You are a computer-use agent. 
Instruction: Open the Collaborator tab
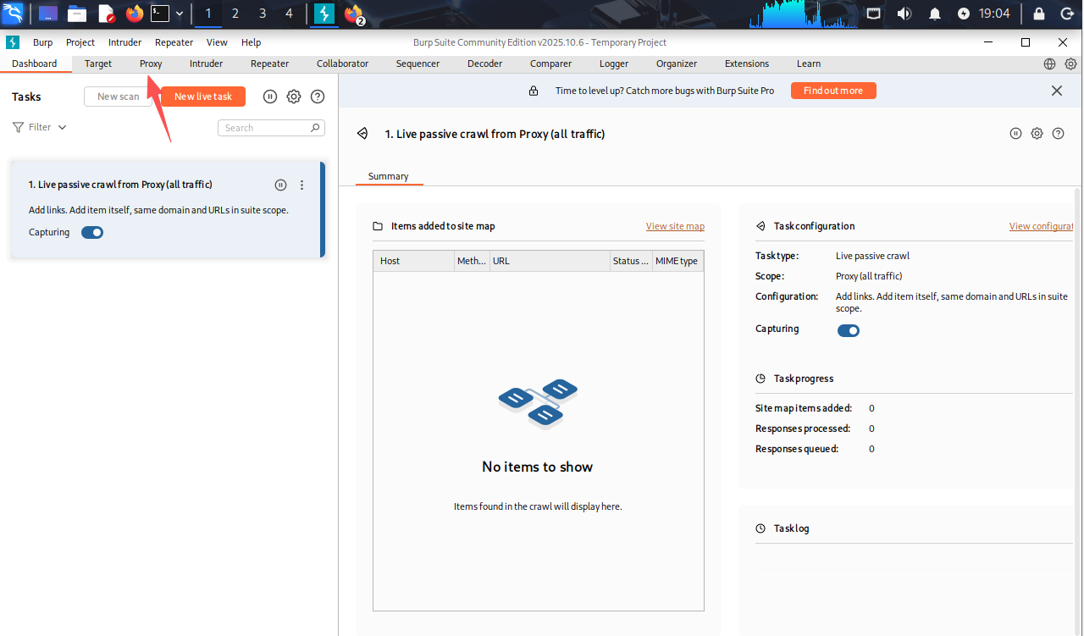point(342,64)
